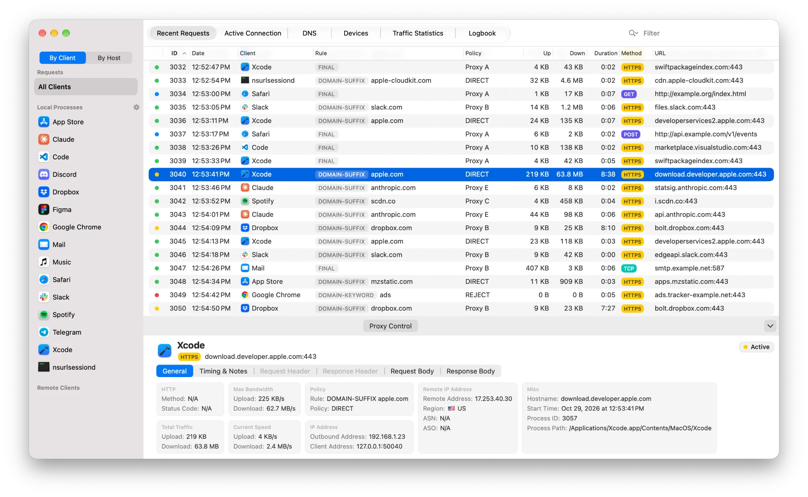This screenshot has width=808, height=497.
Task: Select the General detail tab
Action: coord(175,371)
